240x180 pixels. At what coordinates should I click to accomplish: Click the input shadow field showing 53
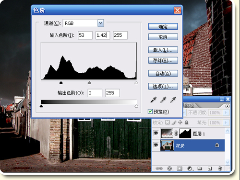pyautogui.click(x=85, y=35)
